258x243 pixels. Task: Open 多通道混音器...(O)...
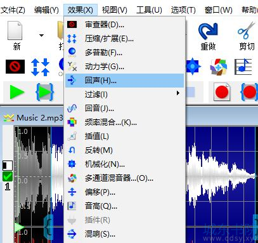click(124, 178)
